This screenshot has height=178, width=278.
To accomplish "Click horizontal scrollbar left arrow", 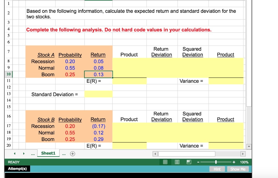I will [x=155, y=154].
